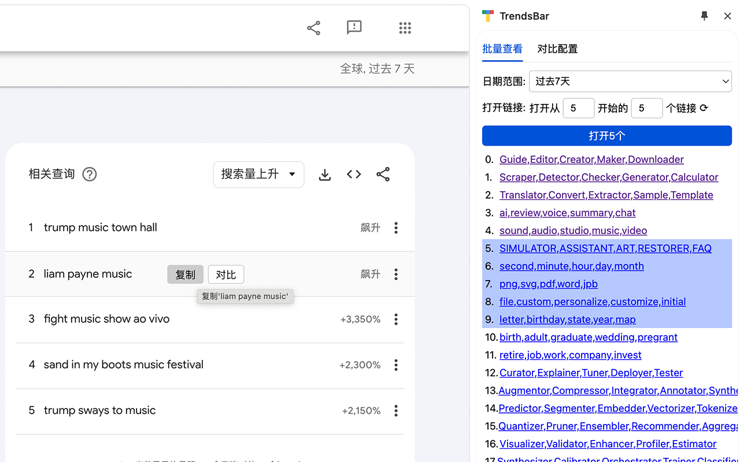Viewport: 740px width, 462px height.
Task: Open more options for sand in my boots row
Action: (x=396, y=365)
